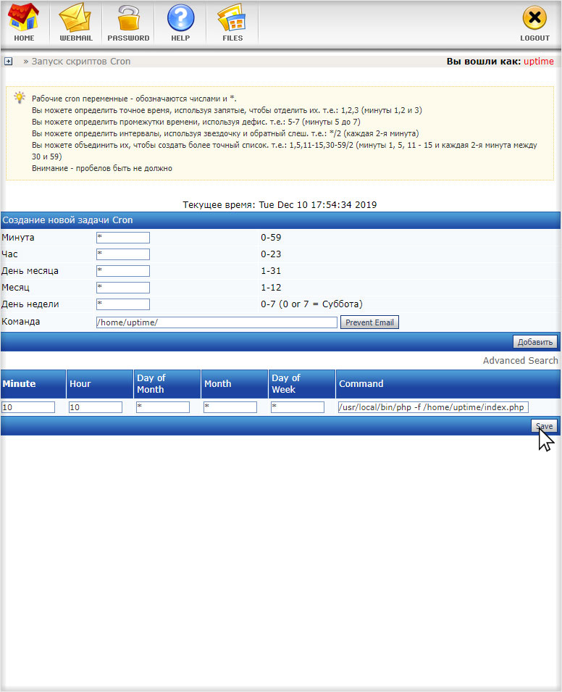
Task: Focus the День недели input field
Action: click(123, 304)
